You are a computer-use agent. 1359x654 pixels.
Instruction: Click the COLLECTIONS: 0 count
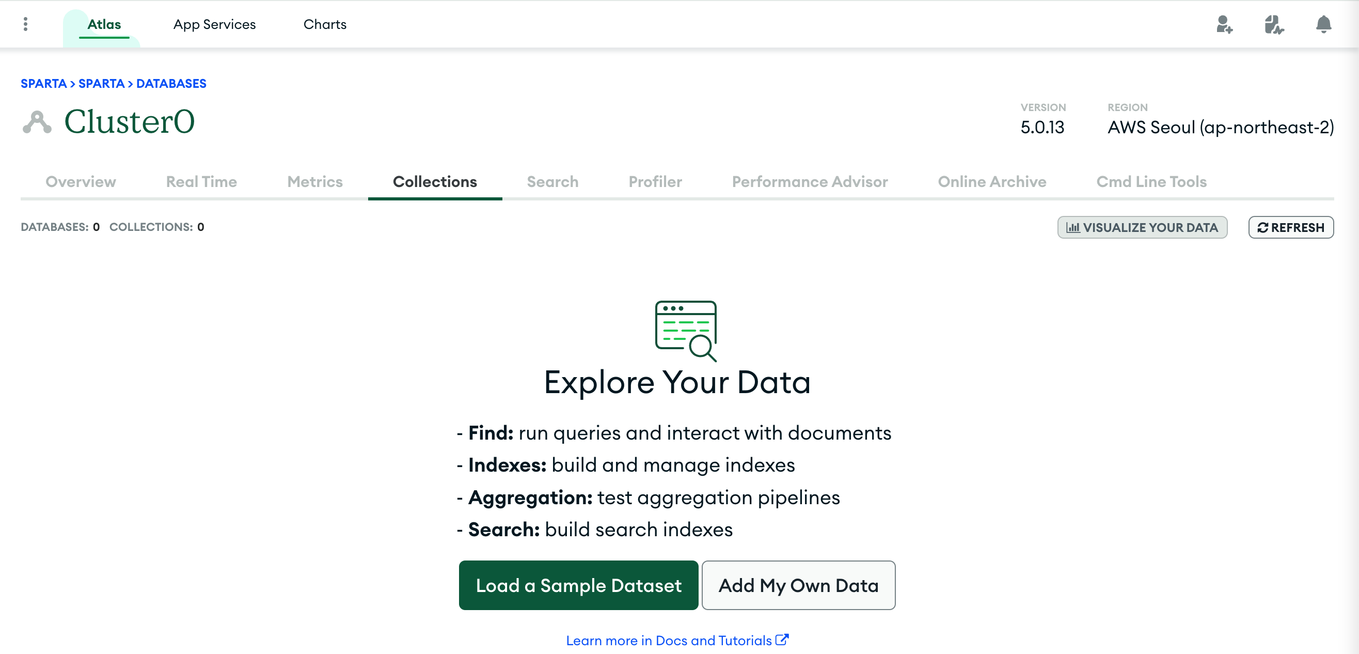(x=156, y=227)
